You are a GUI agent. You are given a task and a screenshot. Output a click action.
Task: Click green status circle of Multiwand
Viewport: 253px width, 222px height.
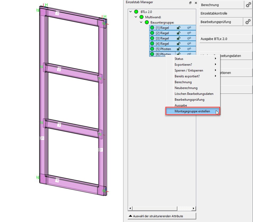coord(141,17)
